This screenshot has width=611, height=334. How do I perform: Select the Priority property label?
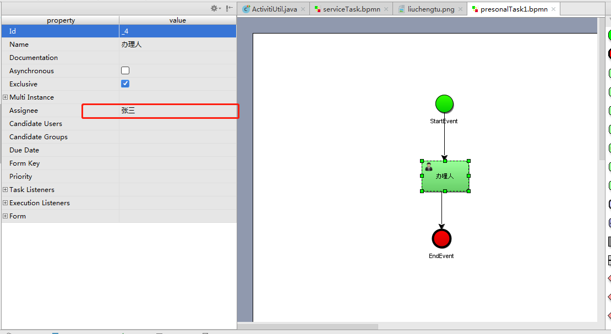pyautogui.click(x=21, y=177)
